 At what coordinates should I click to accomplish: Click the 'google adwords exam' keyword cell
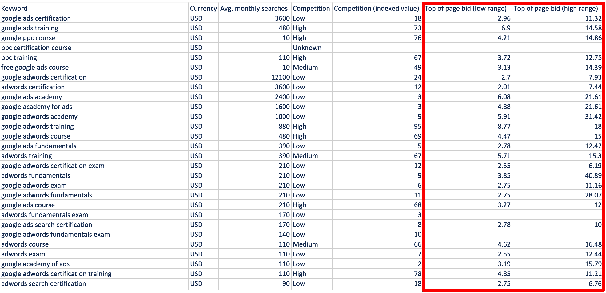click(94, 185)
